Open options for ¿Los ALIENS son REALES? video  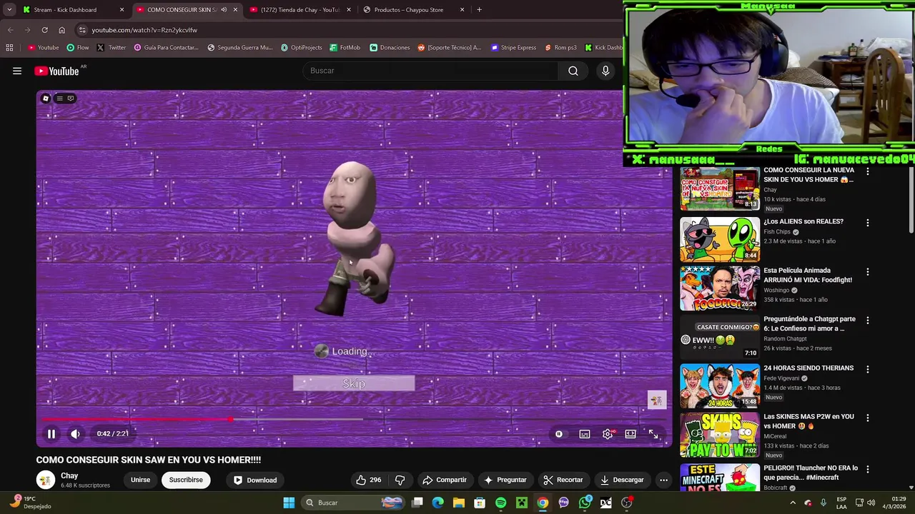click(868, 223)
